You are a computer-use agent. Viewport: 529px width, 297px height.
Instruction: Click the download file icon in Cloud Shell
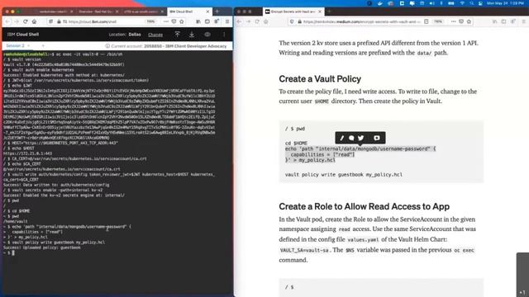pyautogui.click(x=192, y=35)
